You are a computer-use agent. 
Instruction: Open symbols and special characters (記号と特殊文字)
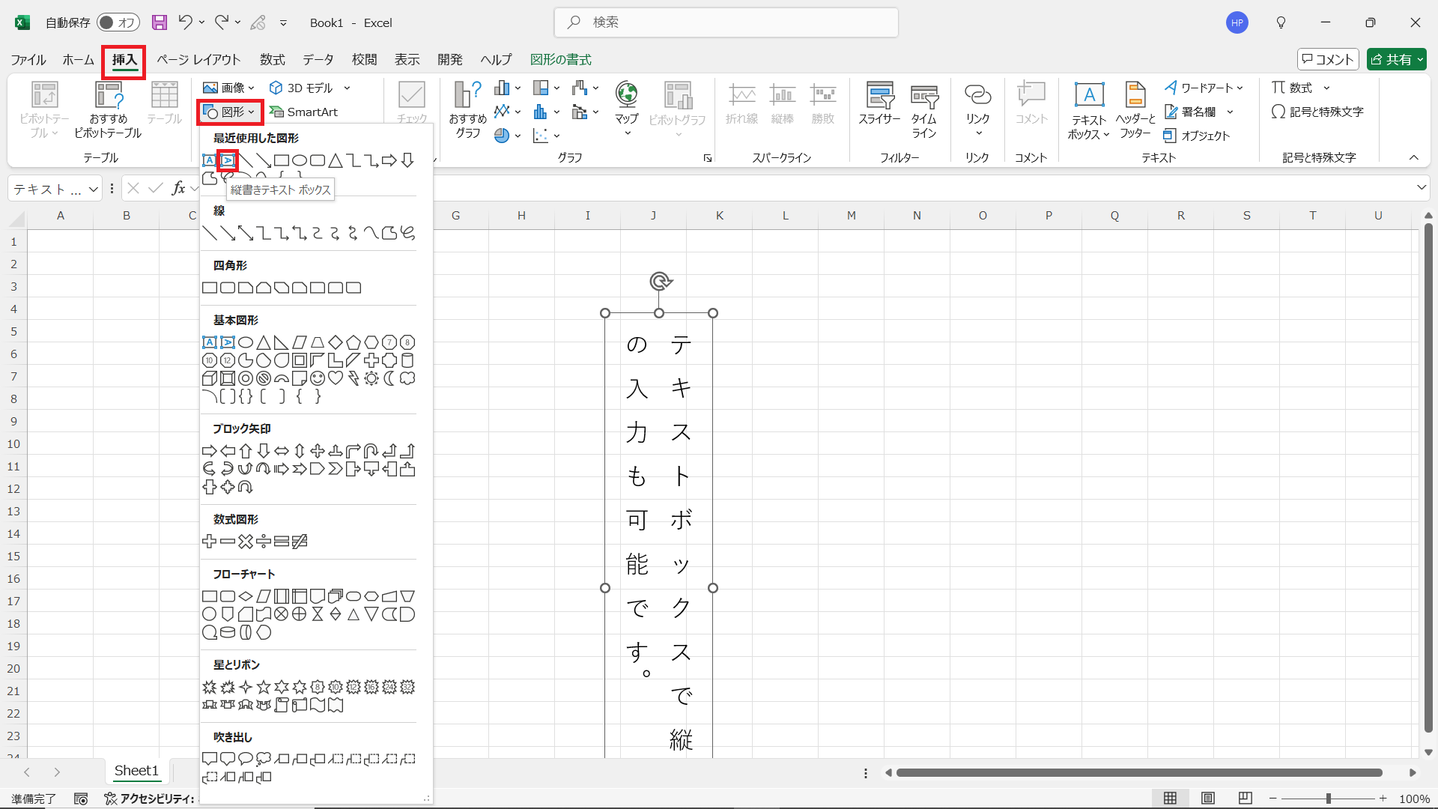(1317, 112)
